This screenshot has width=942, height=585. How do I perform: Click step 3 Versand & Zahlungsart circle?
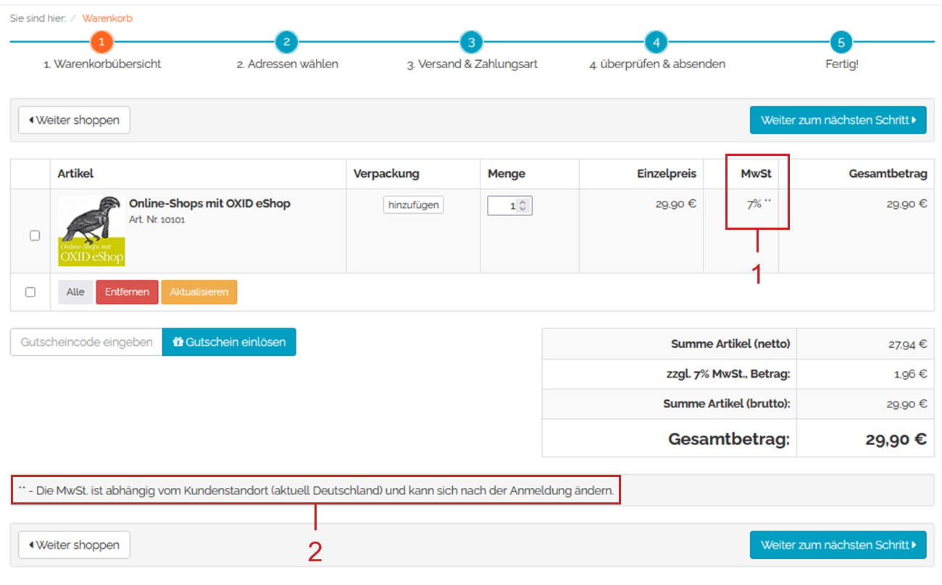tap(471, 42)
